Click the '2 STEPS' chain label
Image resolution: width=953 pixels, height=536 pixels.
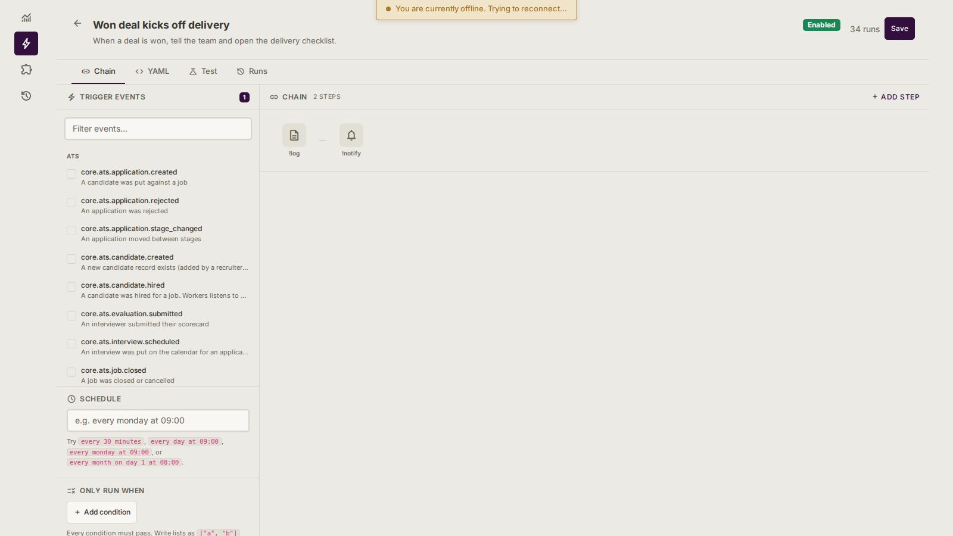(327, 96)
